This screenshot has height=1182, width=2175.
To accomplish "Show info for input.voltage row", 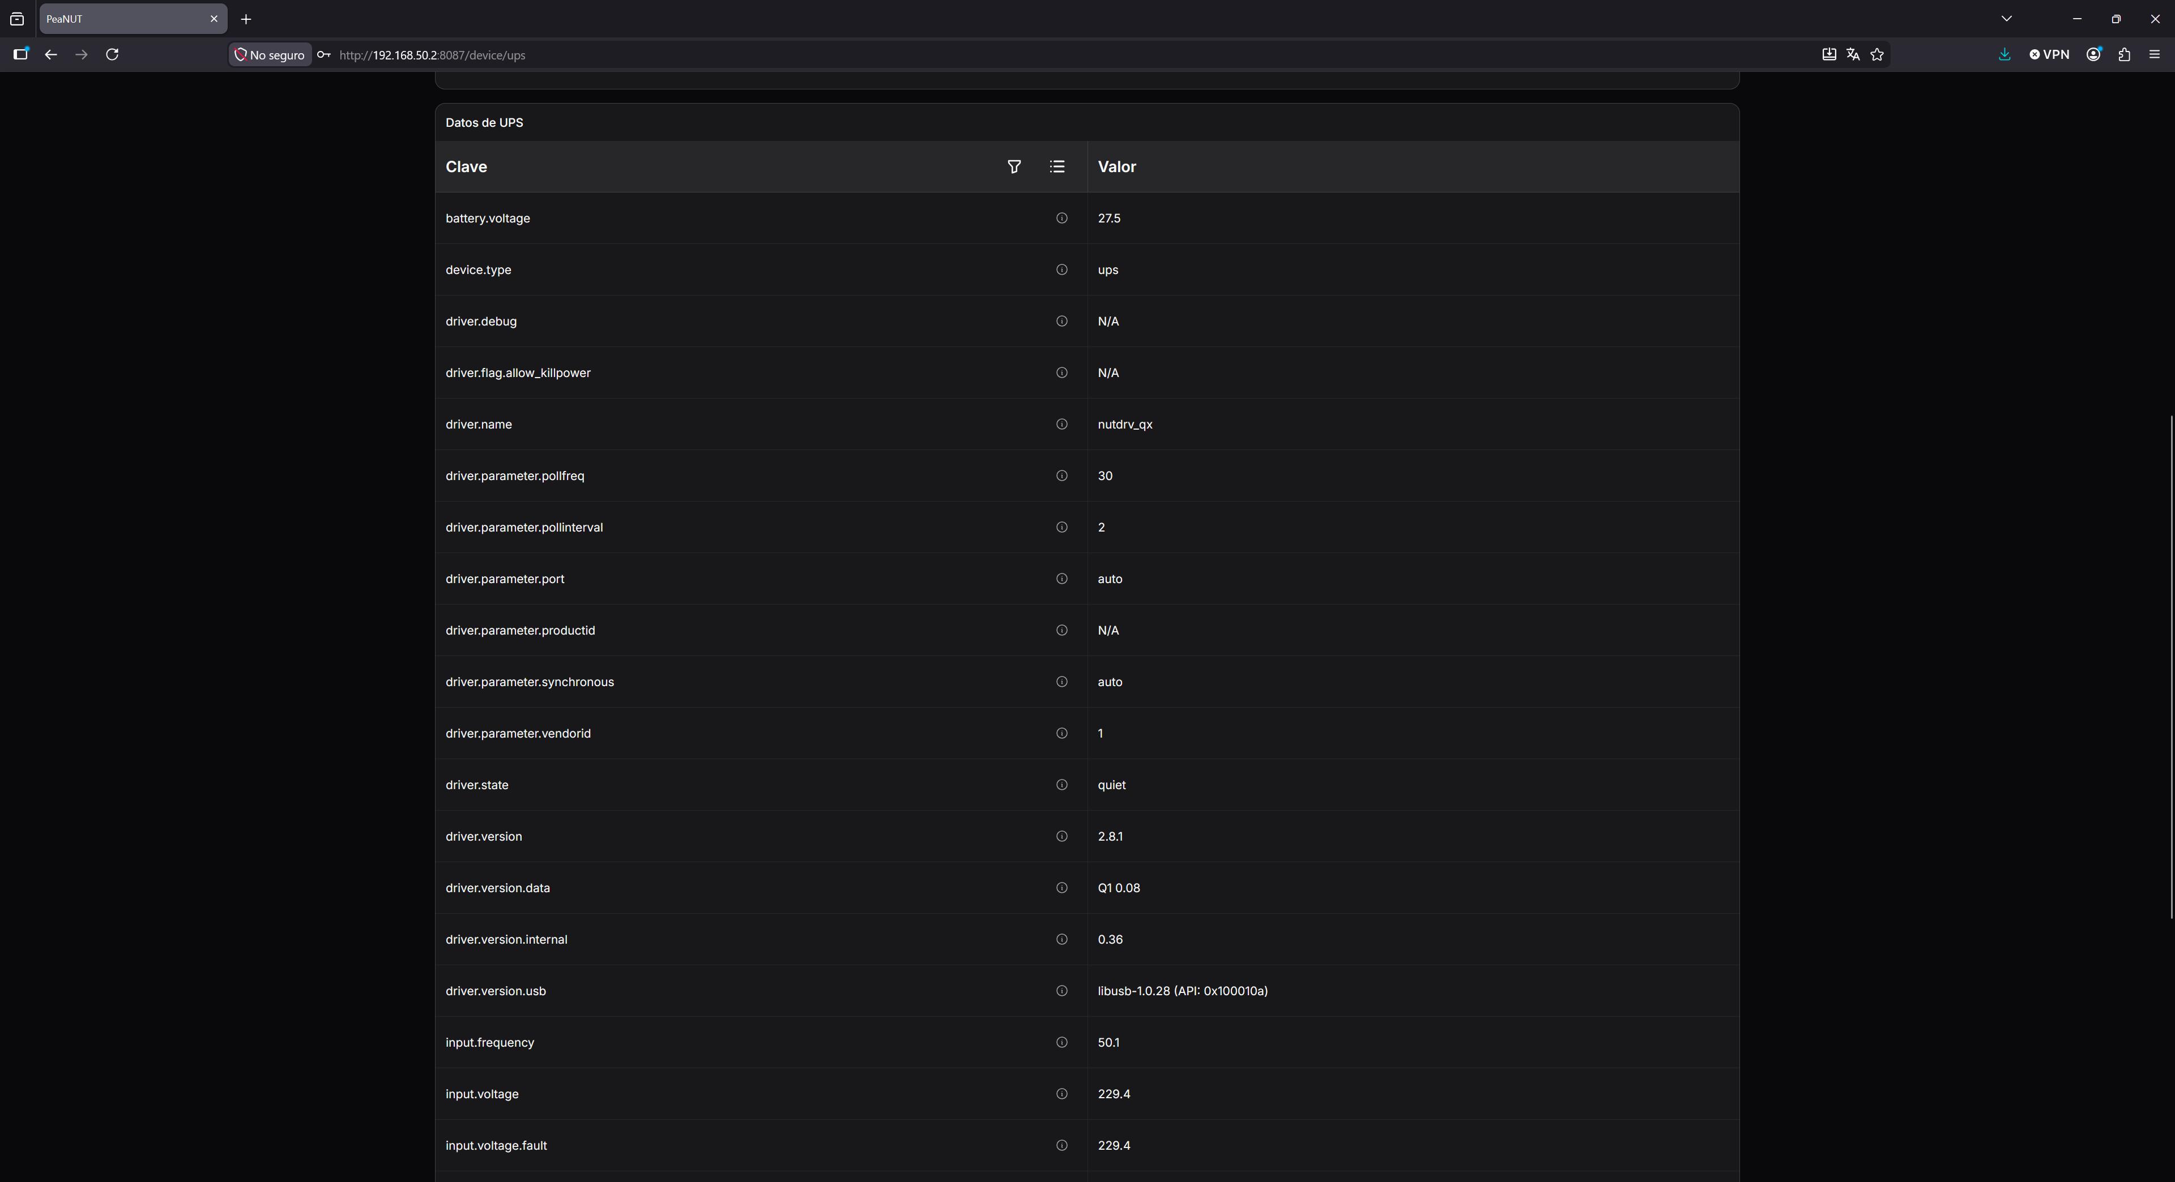I will tap(1061, 1094).
